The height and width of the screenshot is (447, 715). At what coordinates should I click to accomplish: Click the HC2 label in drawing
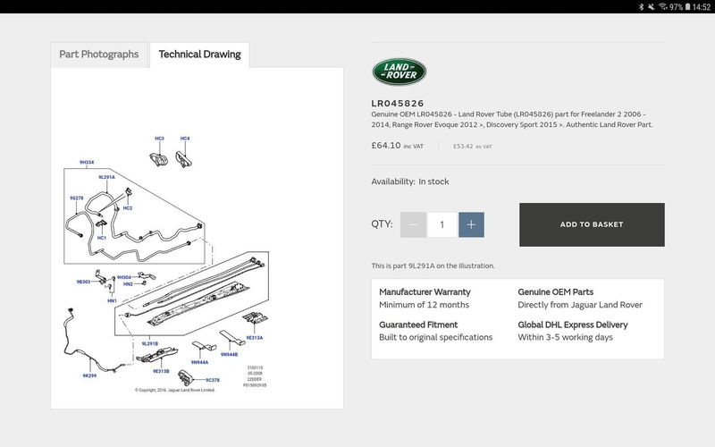coord(128,208)
